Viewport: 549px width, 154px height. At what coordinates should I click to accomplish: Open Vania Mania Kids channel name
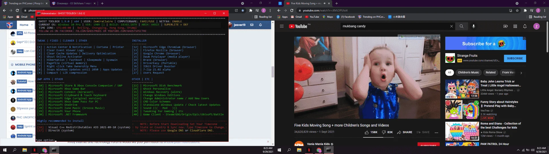tap(318, 144)
